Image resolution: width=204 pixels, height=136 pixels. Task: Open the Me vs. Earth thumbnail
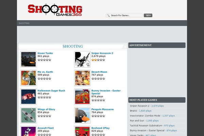pos(29,78)
